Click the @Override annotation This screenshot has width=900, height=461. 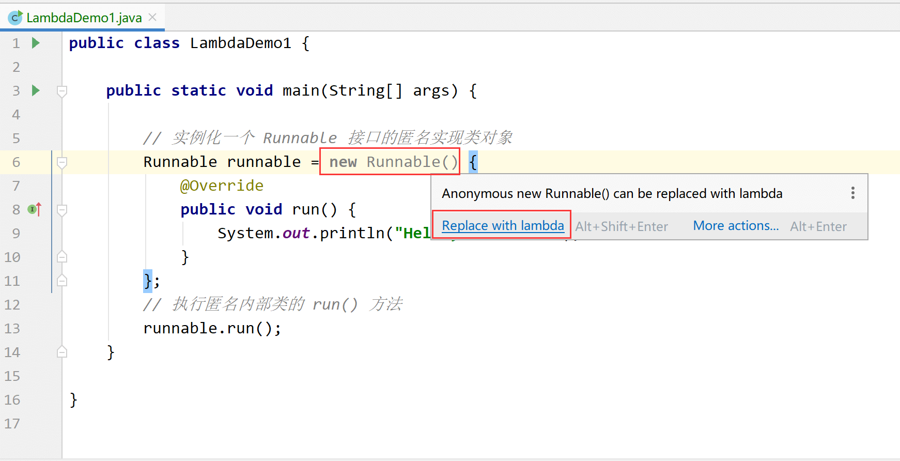(x=222, y=186)
